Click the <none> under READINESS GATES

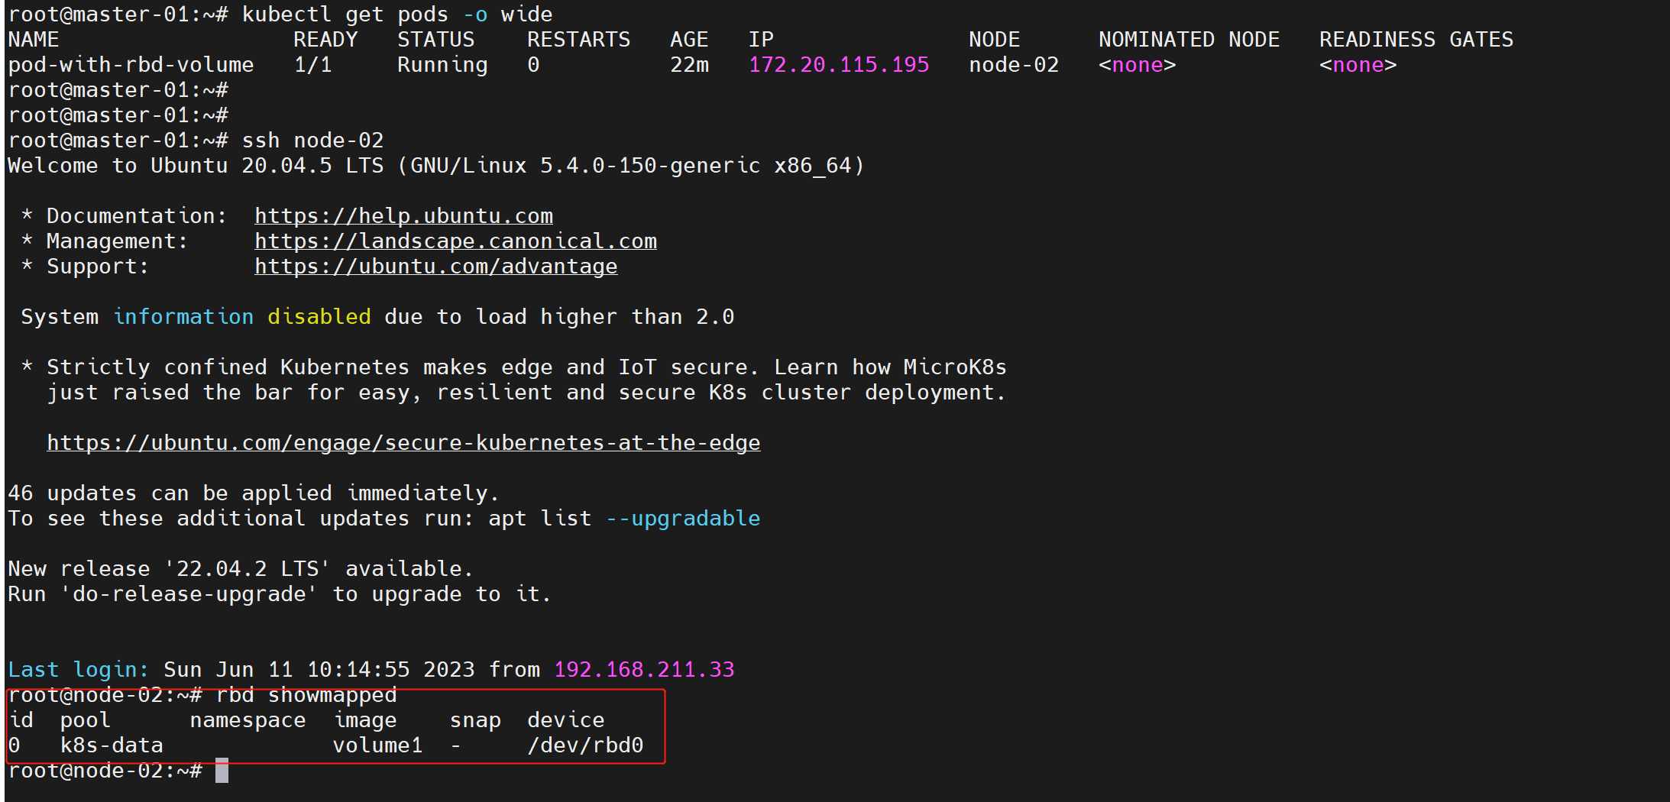tap(1358, 65)
